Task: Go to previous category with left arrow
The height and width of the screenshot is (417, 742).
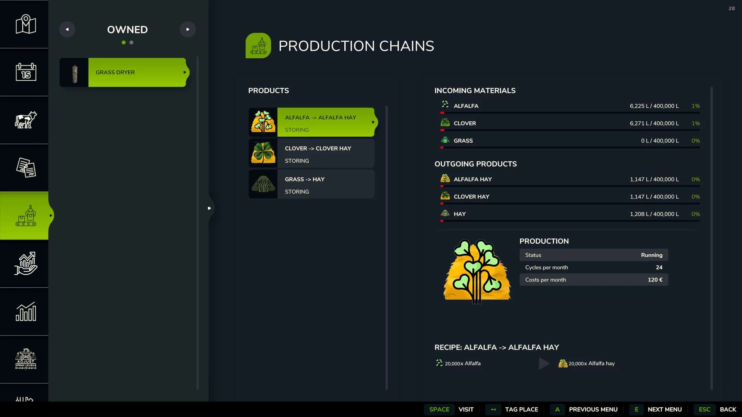Action: (x=67, y=29)
